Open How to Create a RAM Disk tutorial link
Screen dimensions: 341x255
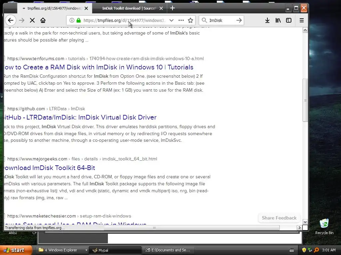point(99,67)
